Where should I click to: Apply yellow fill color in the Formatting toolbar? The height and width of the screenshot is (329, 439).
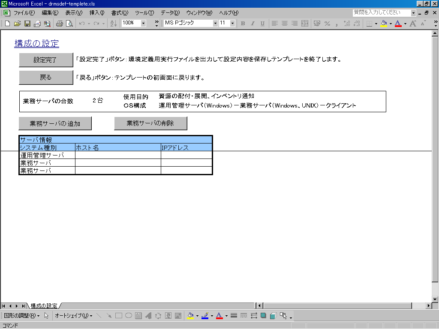click(384, 24)
